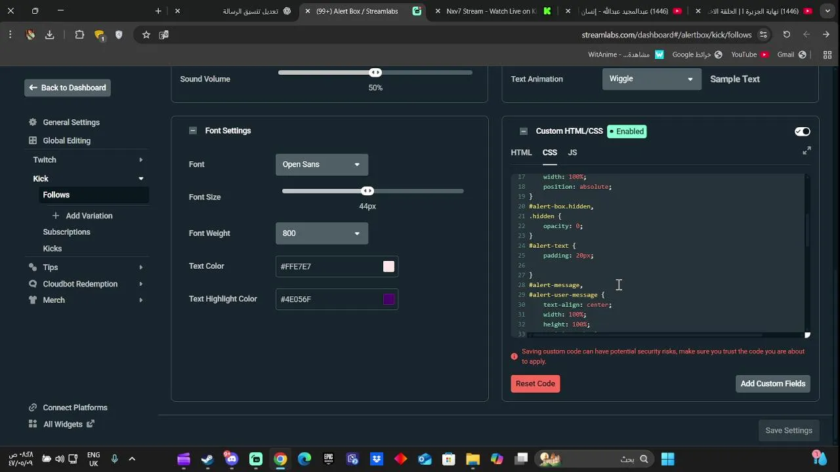Open the Windows Start menu
The height and width of the screenshot is (472, 840).
point(667,459)
